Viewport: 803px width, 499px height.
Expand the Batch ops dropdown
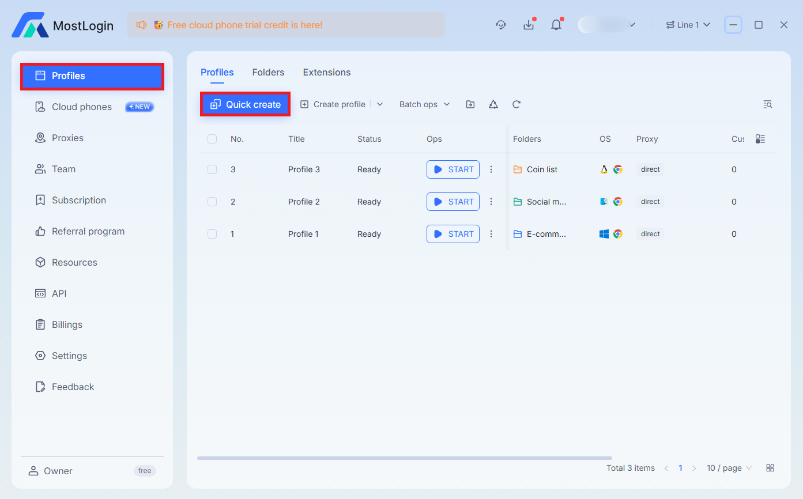pyautogui.click(x=424, y=104)
